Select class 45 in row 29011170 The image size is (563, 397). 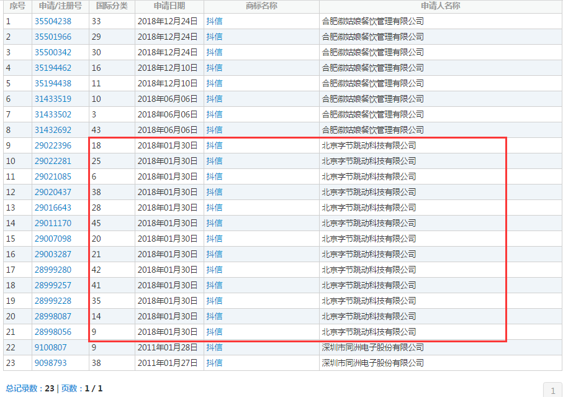96,223
